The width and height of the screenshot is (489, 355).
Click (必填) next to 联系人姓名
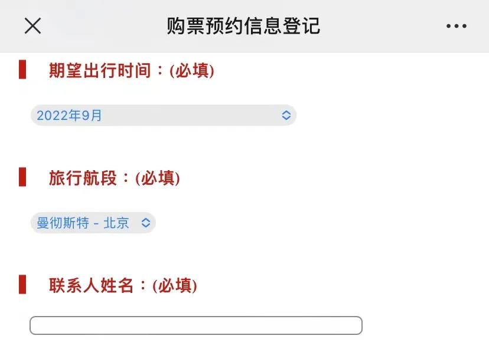point(175,286)
